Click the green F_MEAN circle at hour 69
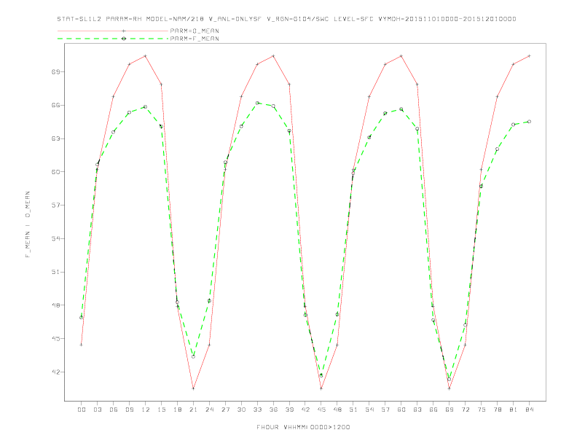 (x=450, y=379)
